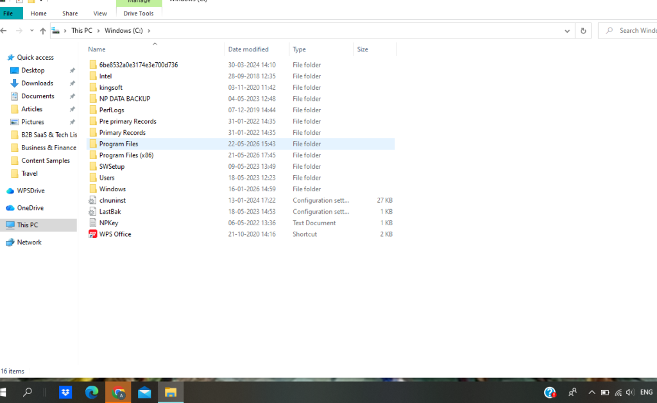Open Documents in the sidebar
657x403 pixels.
(x=38, y=96)
